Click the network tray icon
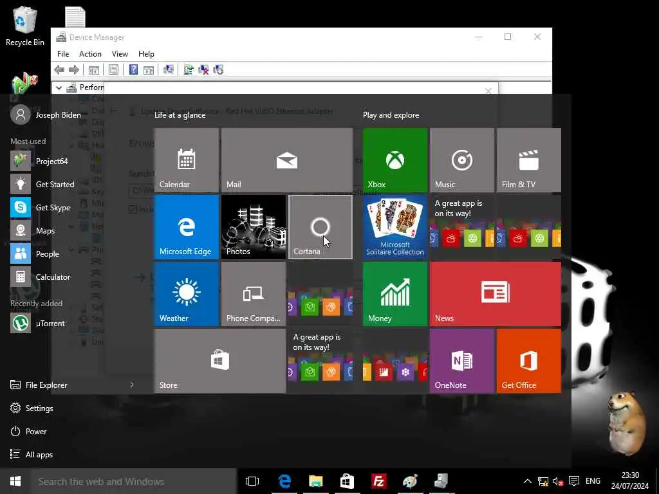The image size is (659, 494). pos(543,481)
